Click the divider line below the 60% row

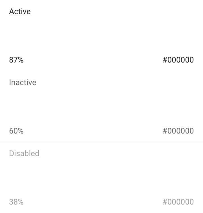click(101, 142)
